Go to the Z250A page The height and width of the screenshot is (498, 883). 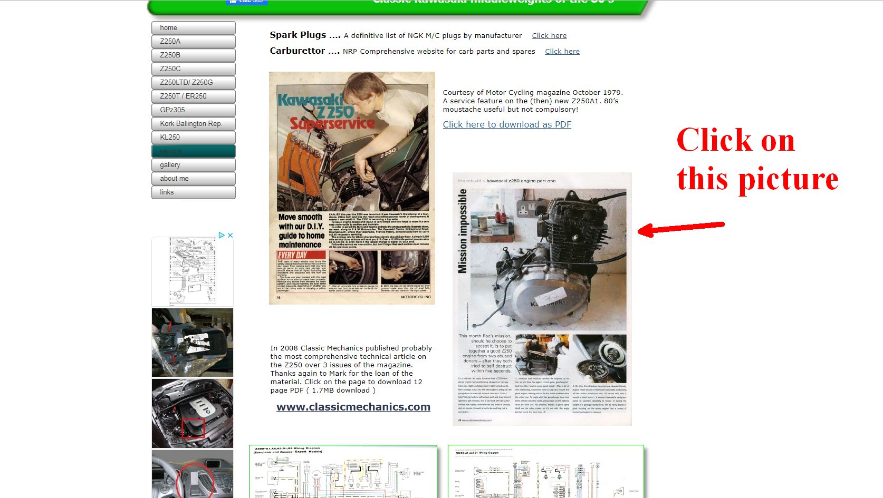(x=193, y=42)
